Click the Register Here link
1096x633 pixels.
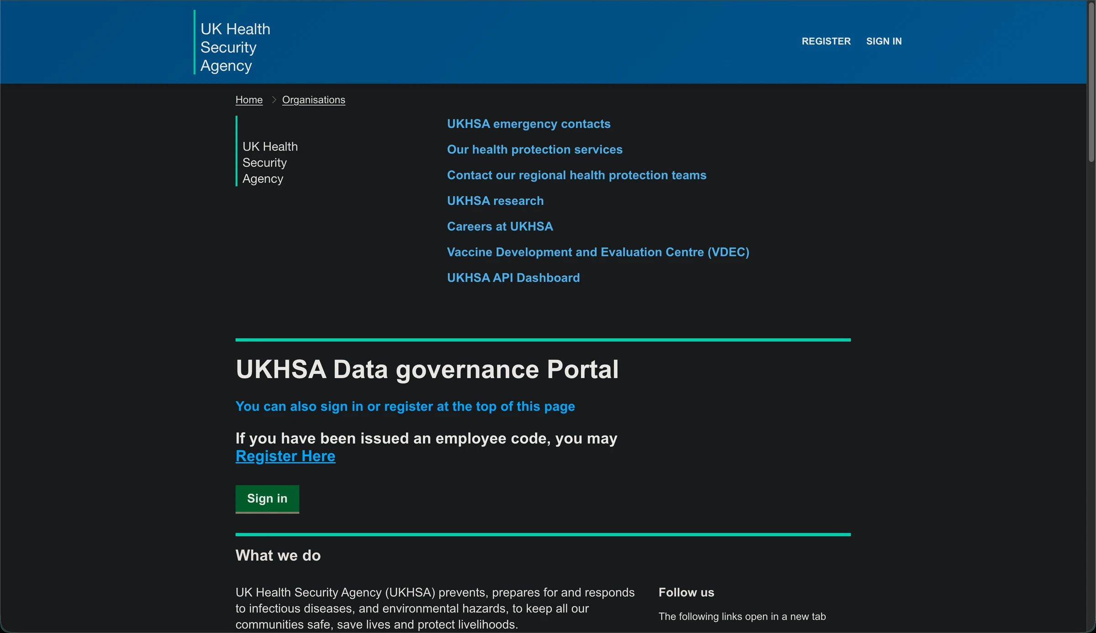click(285, 456)
